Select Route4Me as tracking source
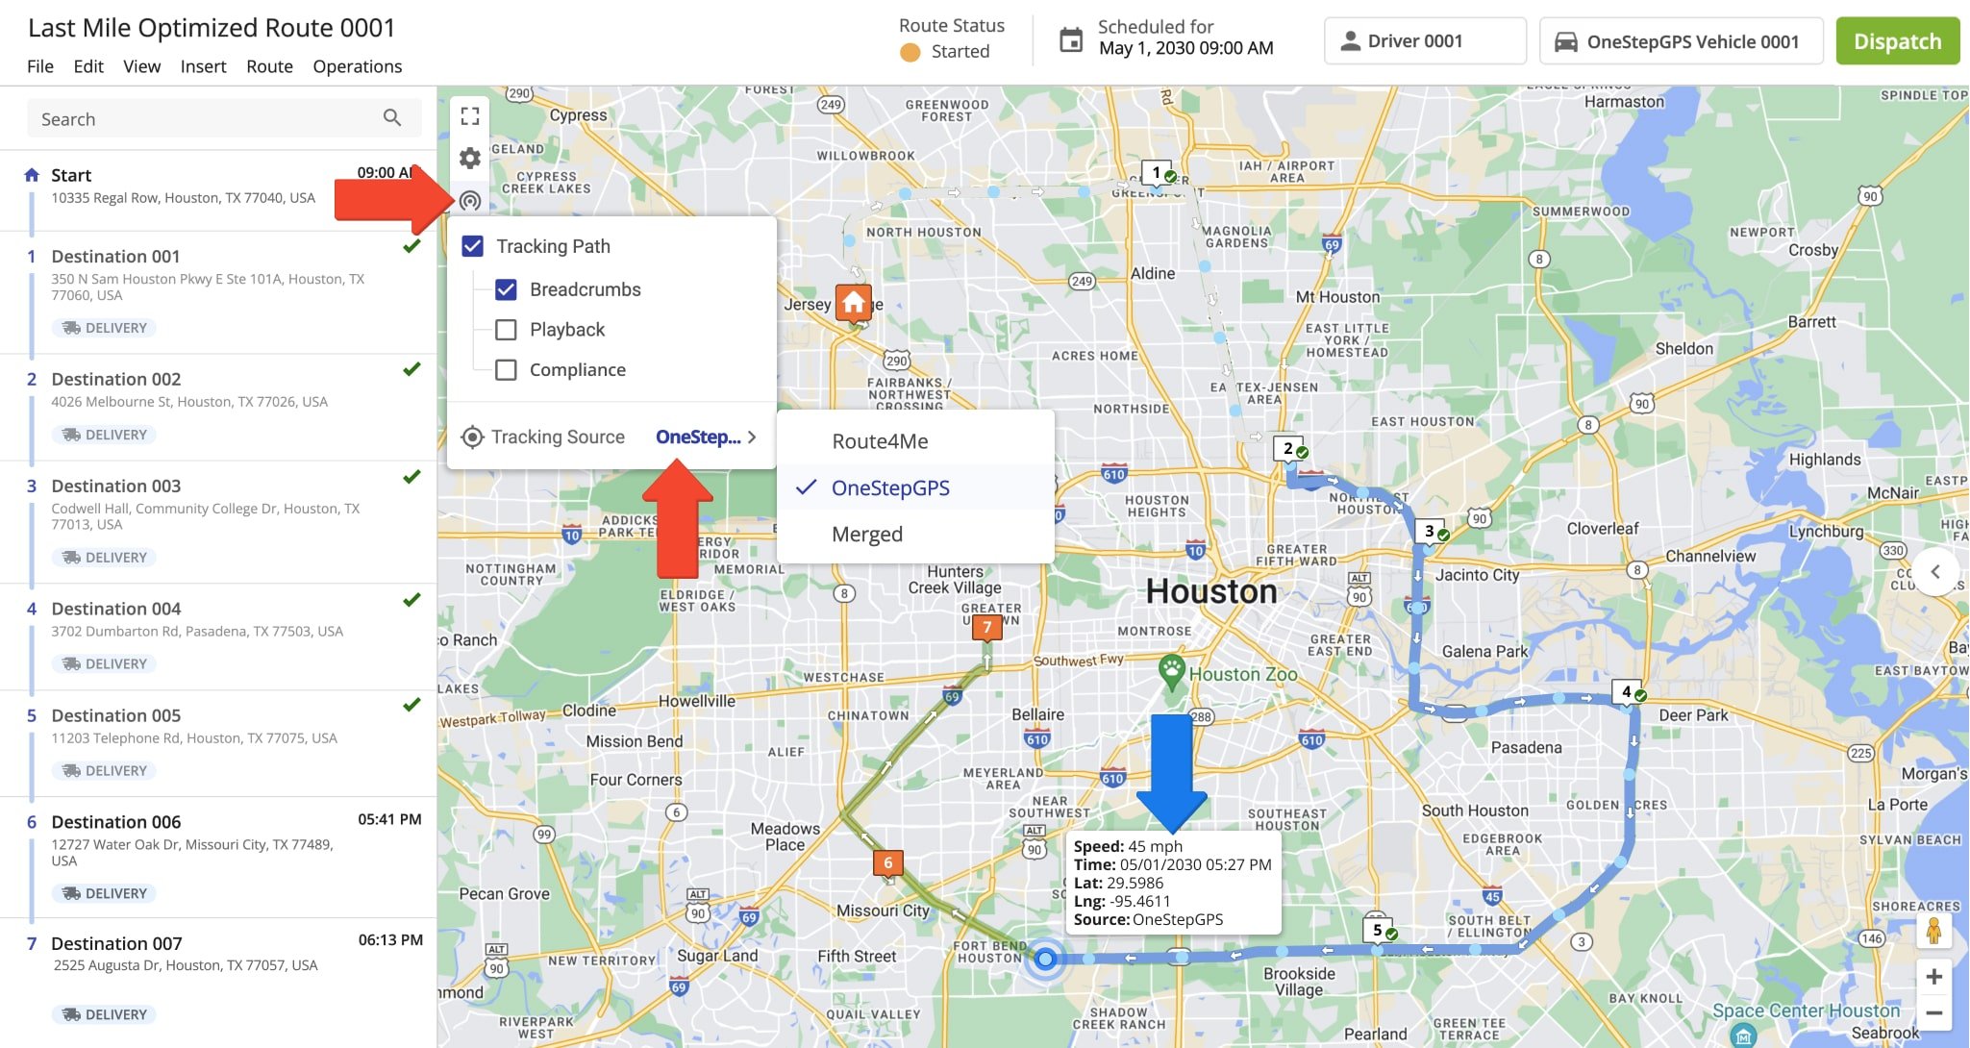Viewport: 1970px width, 1048px height. point(881,439)
